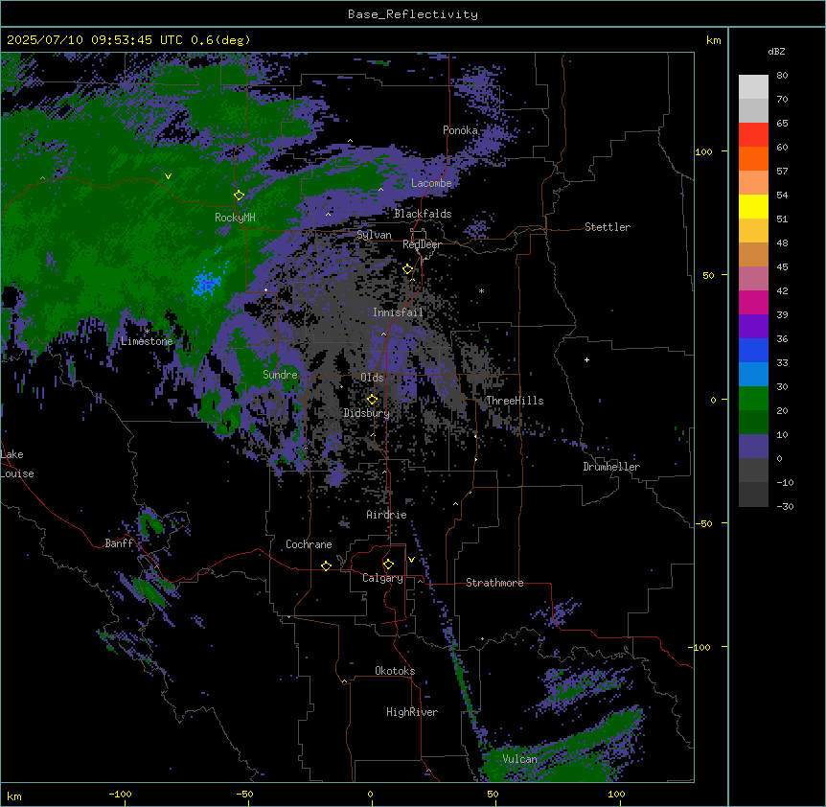Screen dimensions: 826x807
Task: Click the 50 tick on the x-axis
Action: [493, 795]
